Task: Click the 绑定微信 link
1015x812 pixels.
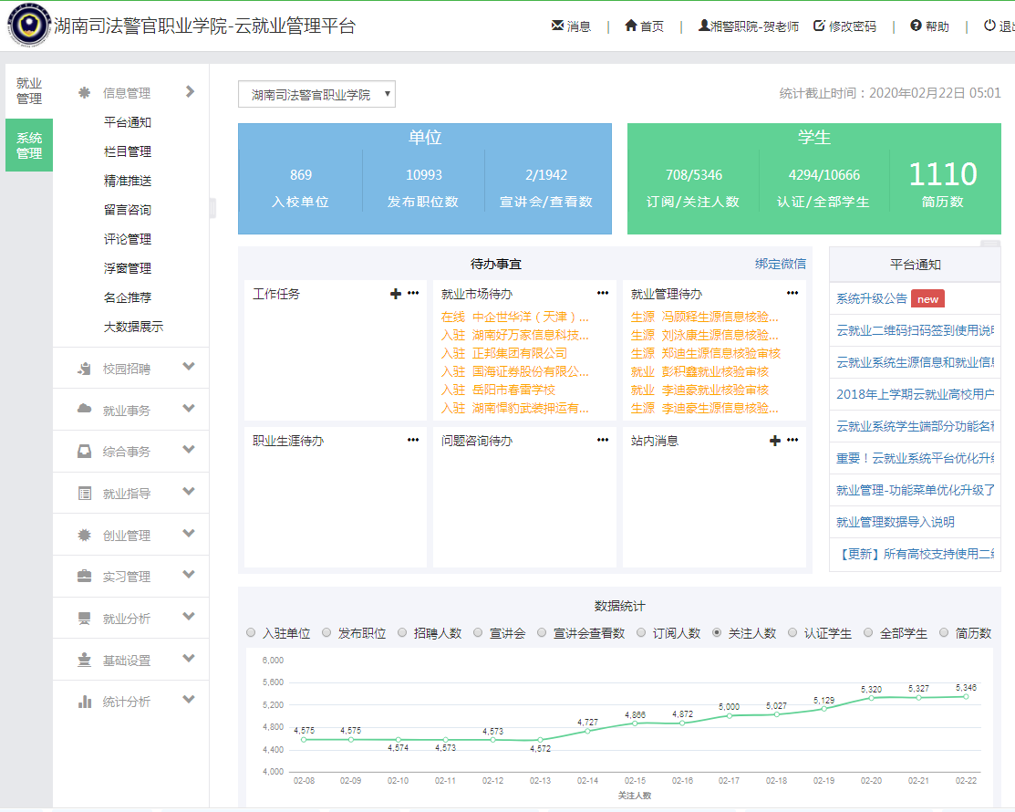Action: pyautogui.click(x=780, y=264)
